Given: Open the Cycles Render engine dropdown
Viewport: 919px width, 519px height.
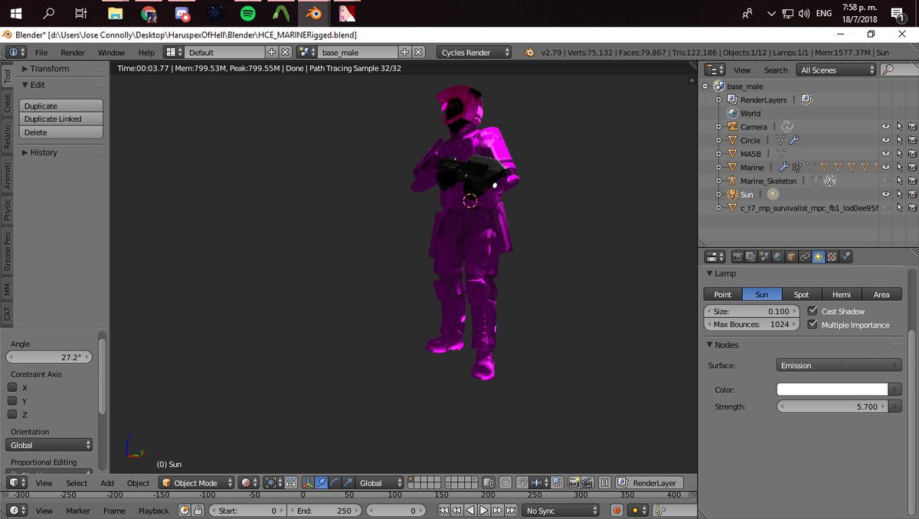Looking at the screenshot, I should point(474,52).
